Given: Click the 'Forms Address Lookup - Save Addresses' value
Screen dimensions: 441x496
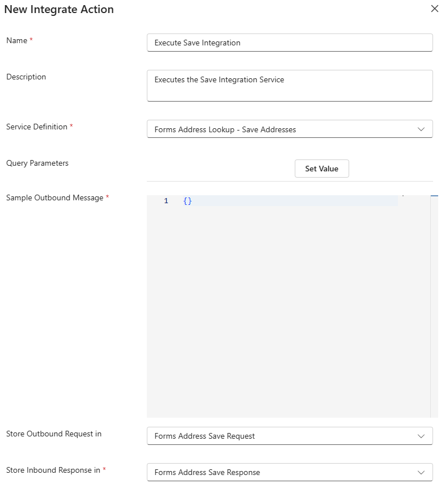Looking at the screenshot, I should coord(225,129).
